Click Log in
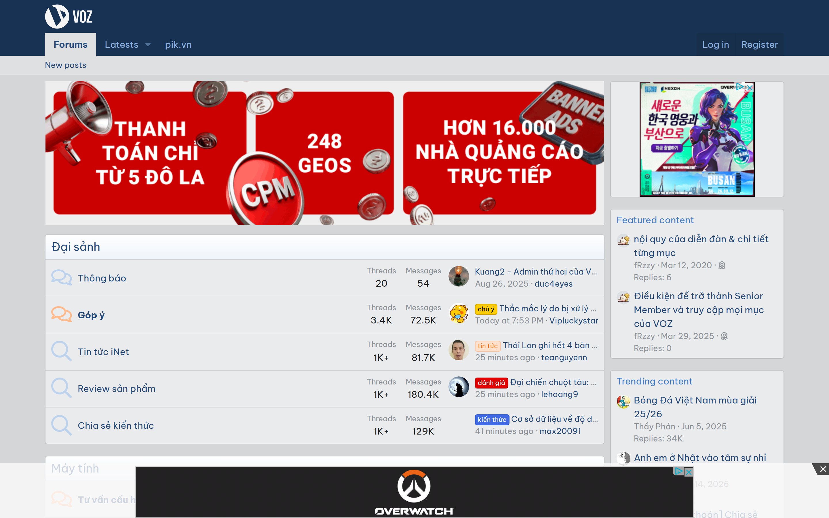 tap(716, 45)
